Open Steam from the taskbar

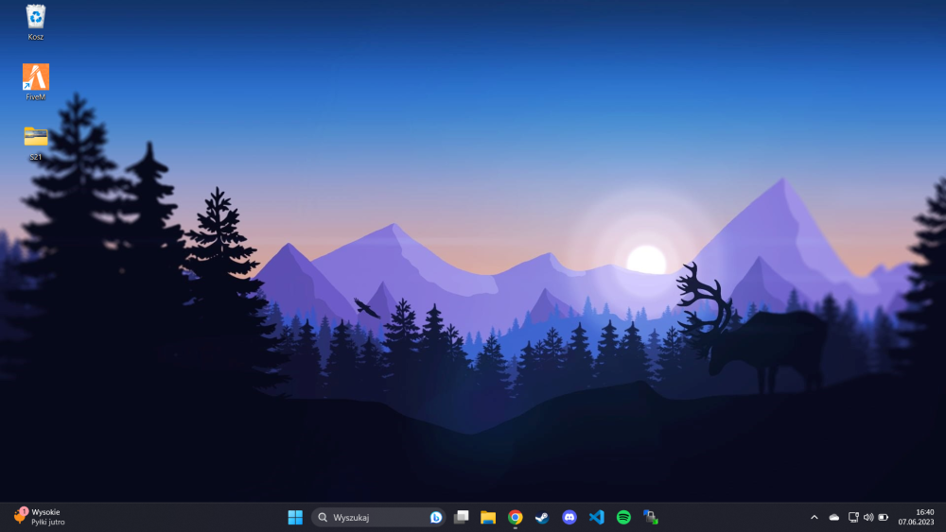[542, 517]
